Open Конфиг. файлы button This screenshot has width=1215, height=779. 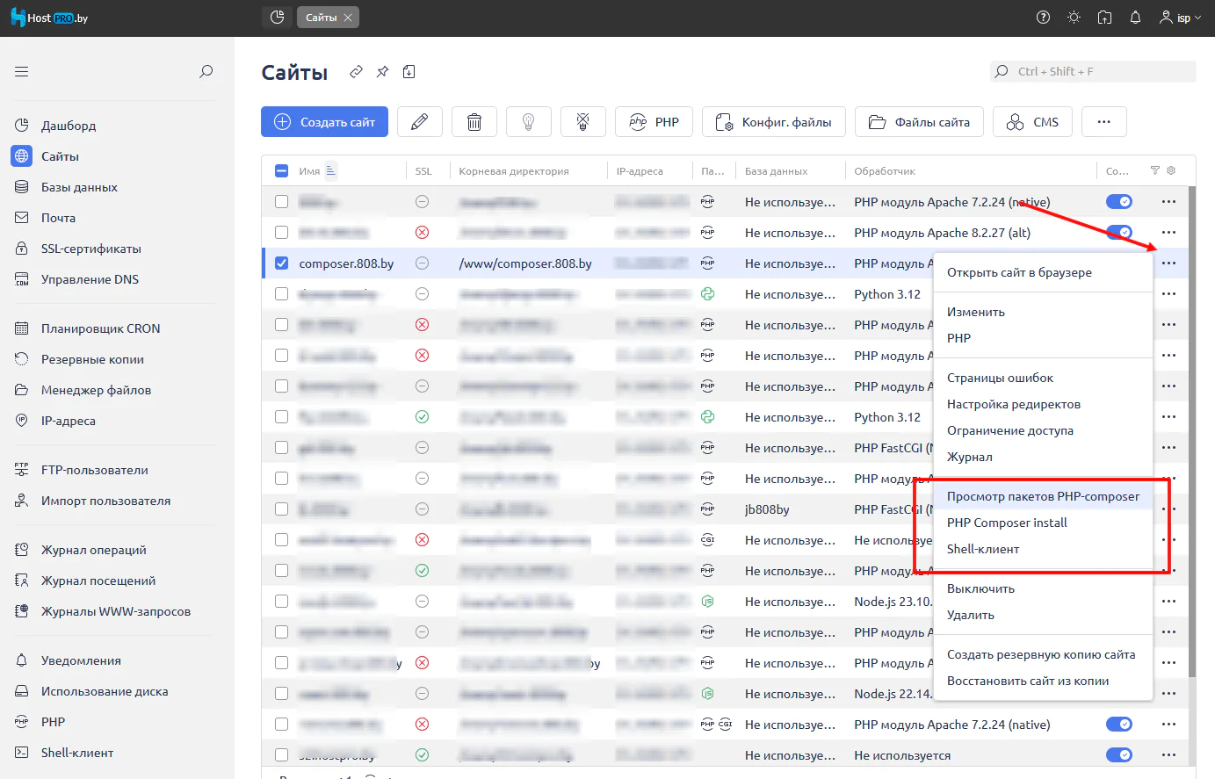pyautogui.click(x=774, y=122)
